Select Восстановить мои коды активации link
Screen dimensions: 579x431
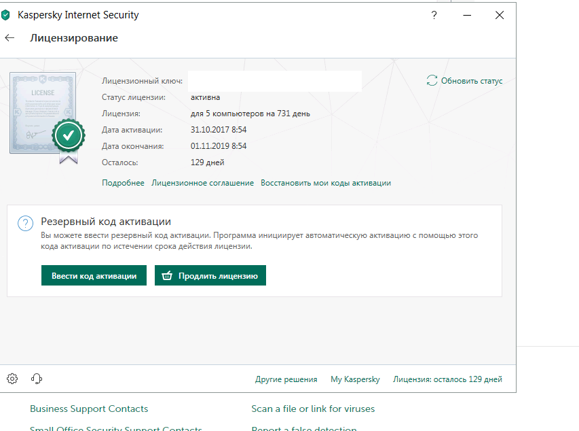click(x=326, y=183)
